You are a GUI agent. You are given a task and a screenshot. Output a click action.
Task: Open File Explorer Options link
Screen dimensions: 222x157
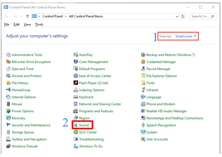(x=162, y=76)
